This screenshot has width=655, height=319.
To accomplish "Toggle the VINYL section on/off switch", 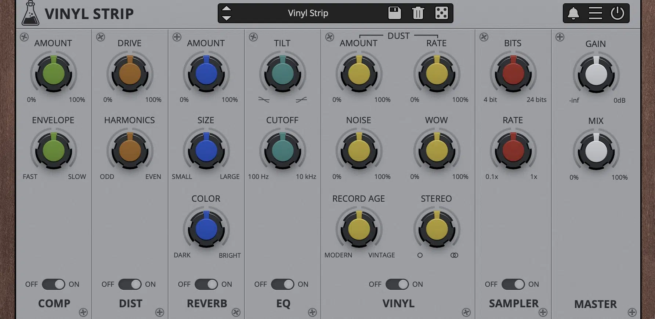I will tap(397, 284).
